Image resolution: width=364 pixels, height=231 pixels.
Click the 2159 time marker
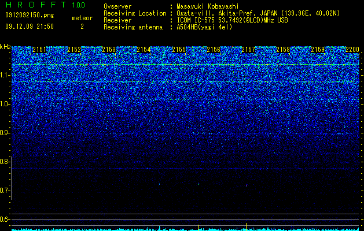click(x=318, y=50)
